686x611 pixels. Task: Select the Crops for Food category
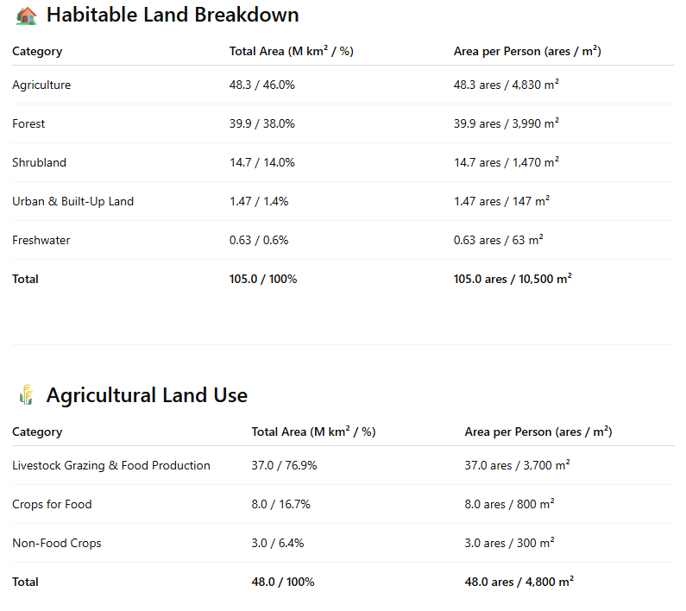52,504
